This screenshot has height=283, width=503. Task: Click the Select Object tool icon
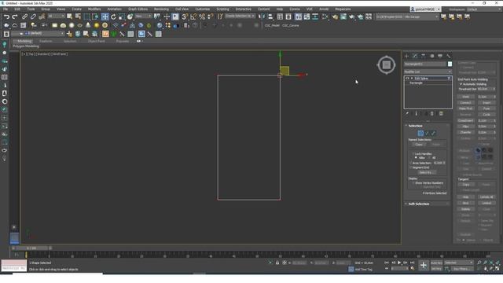pos(70,17)
